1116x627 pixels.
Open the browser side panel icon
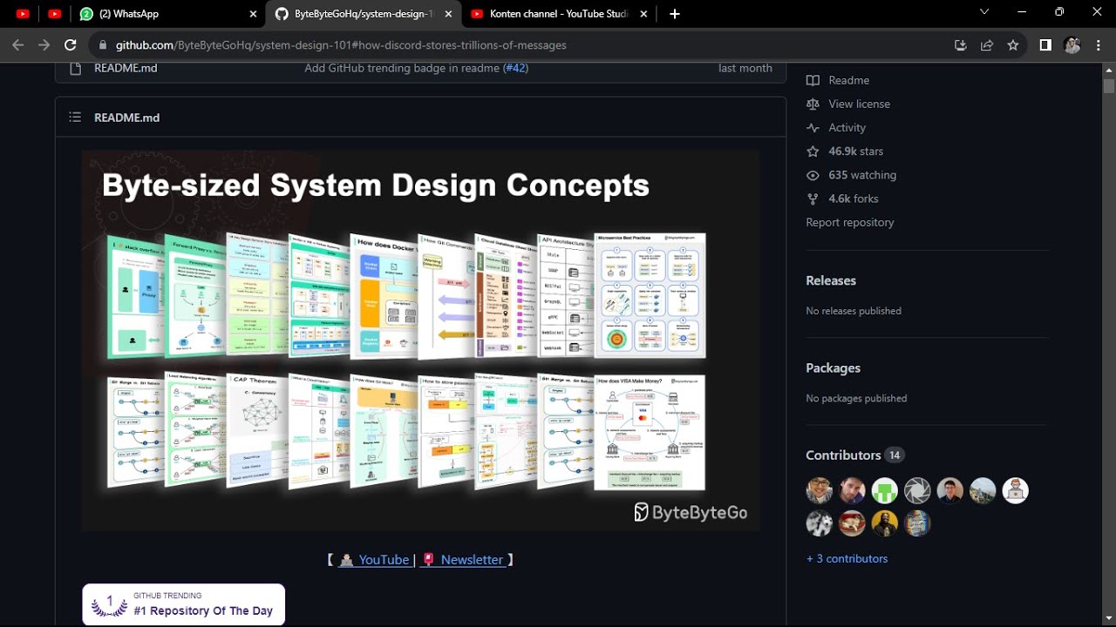click(x=1045, y=45)
